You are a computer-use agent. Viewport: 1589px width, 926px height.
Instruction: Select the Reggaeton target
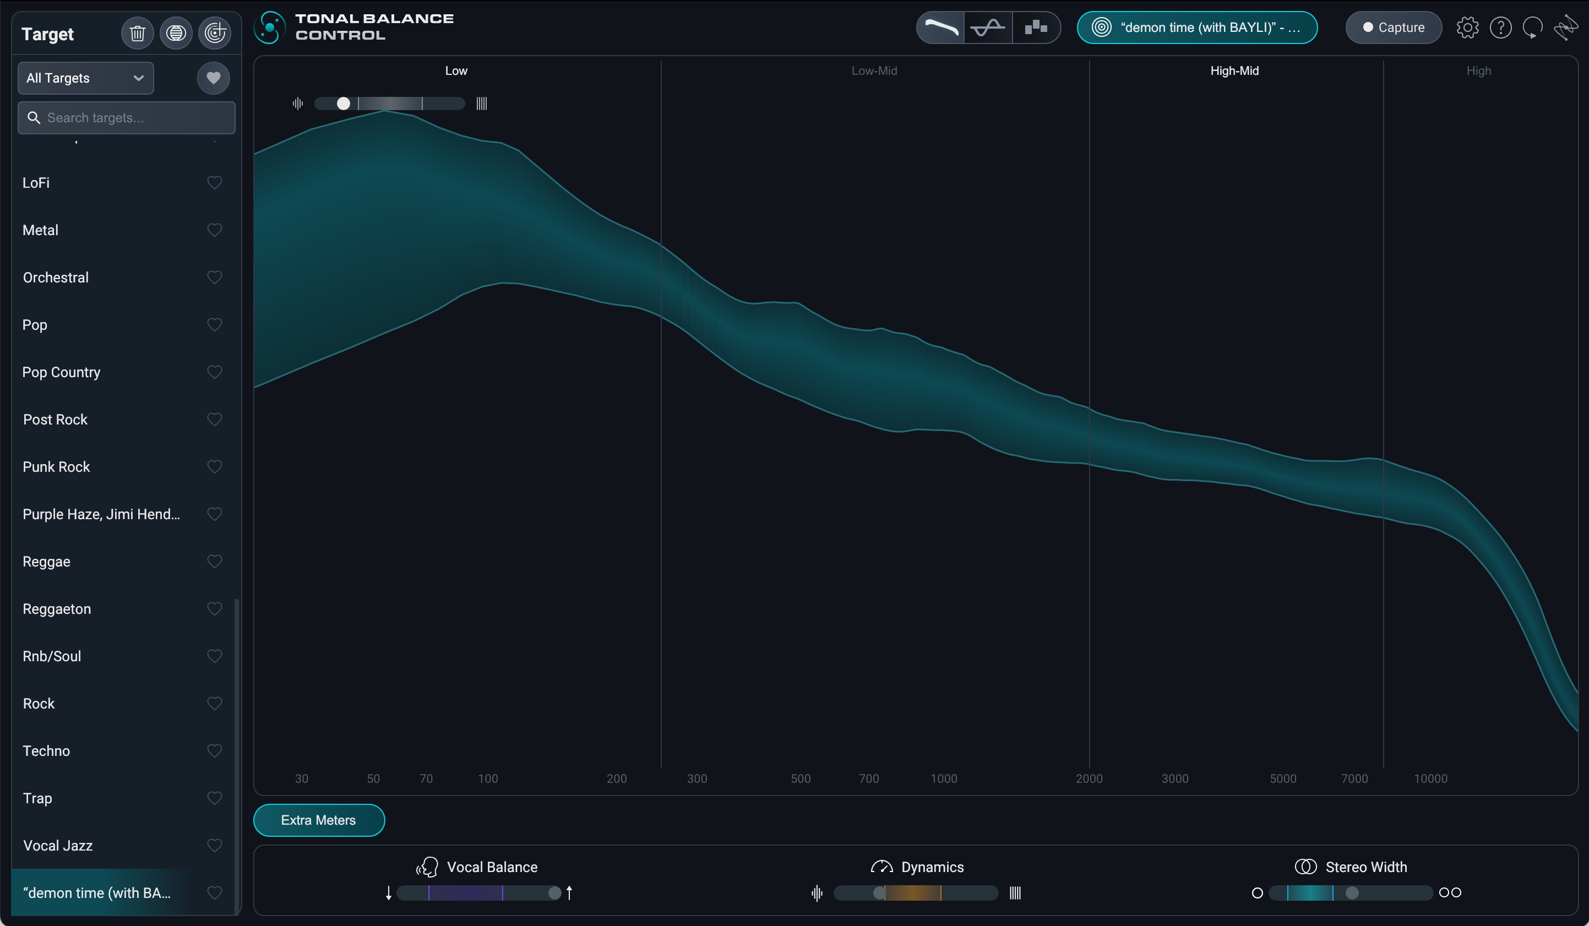point(57,609)
